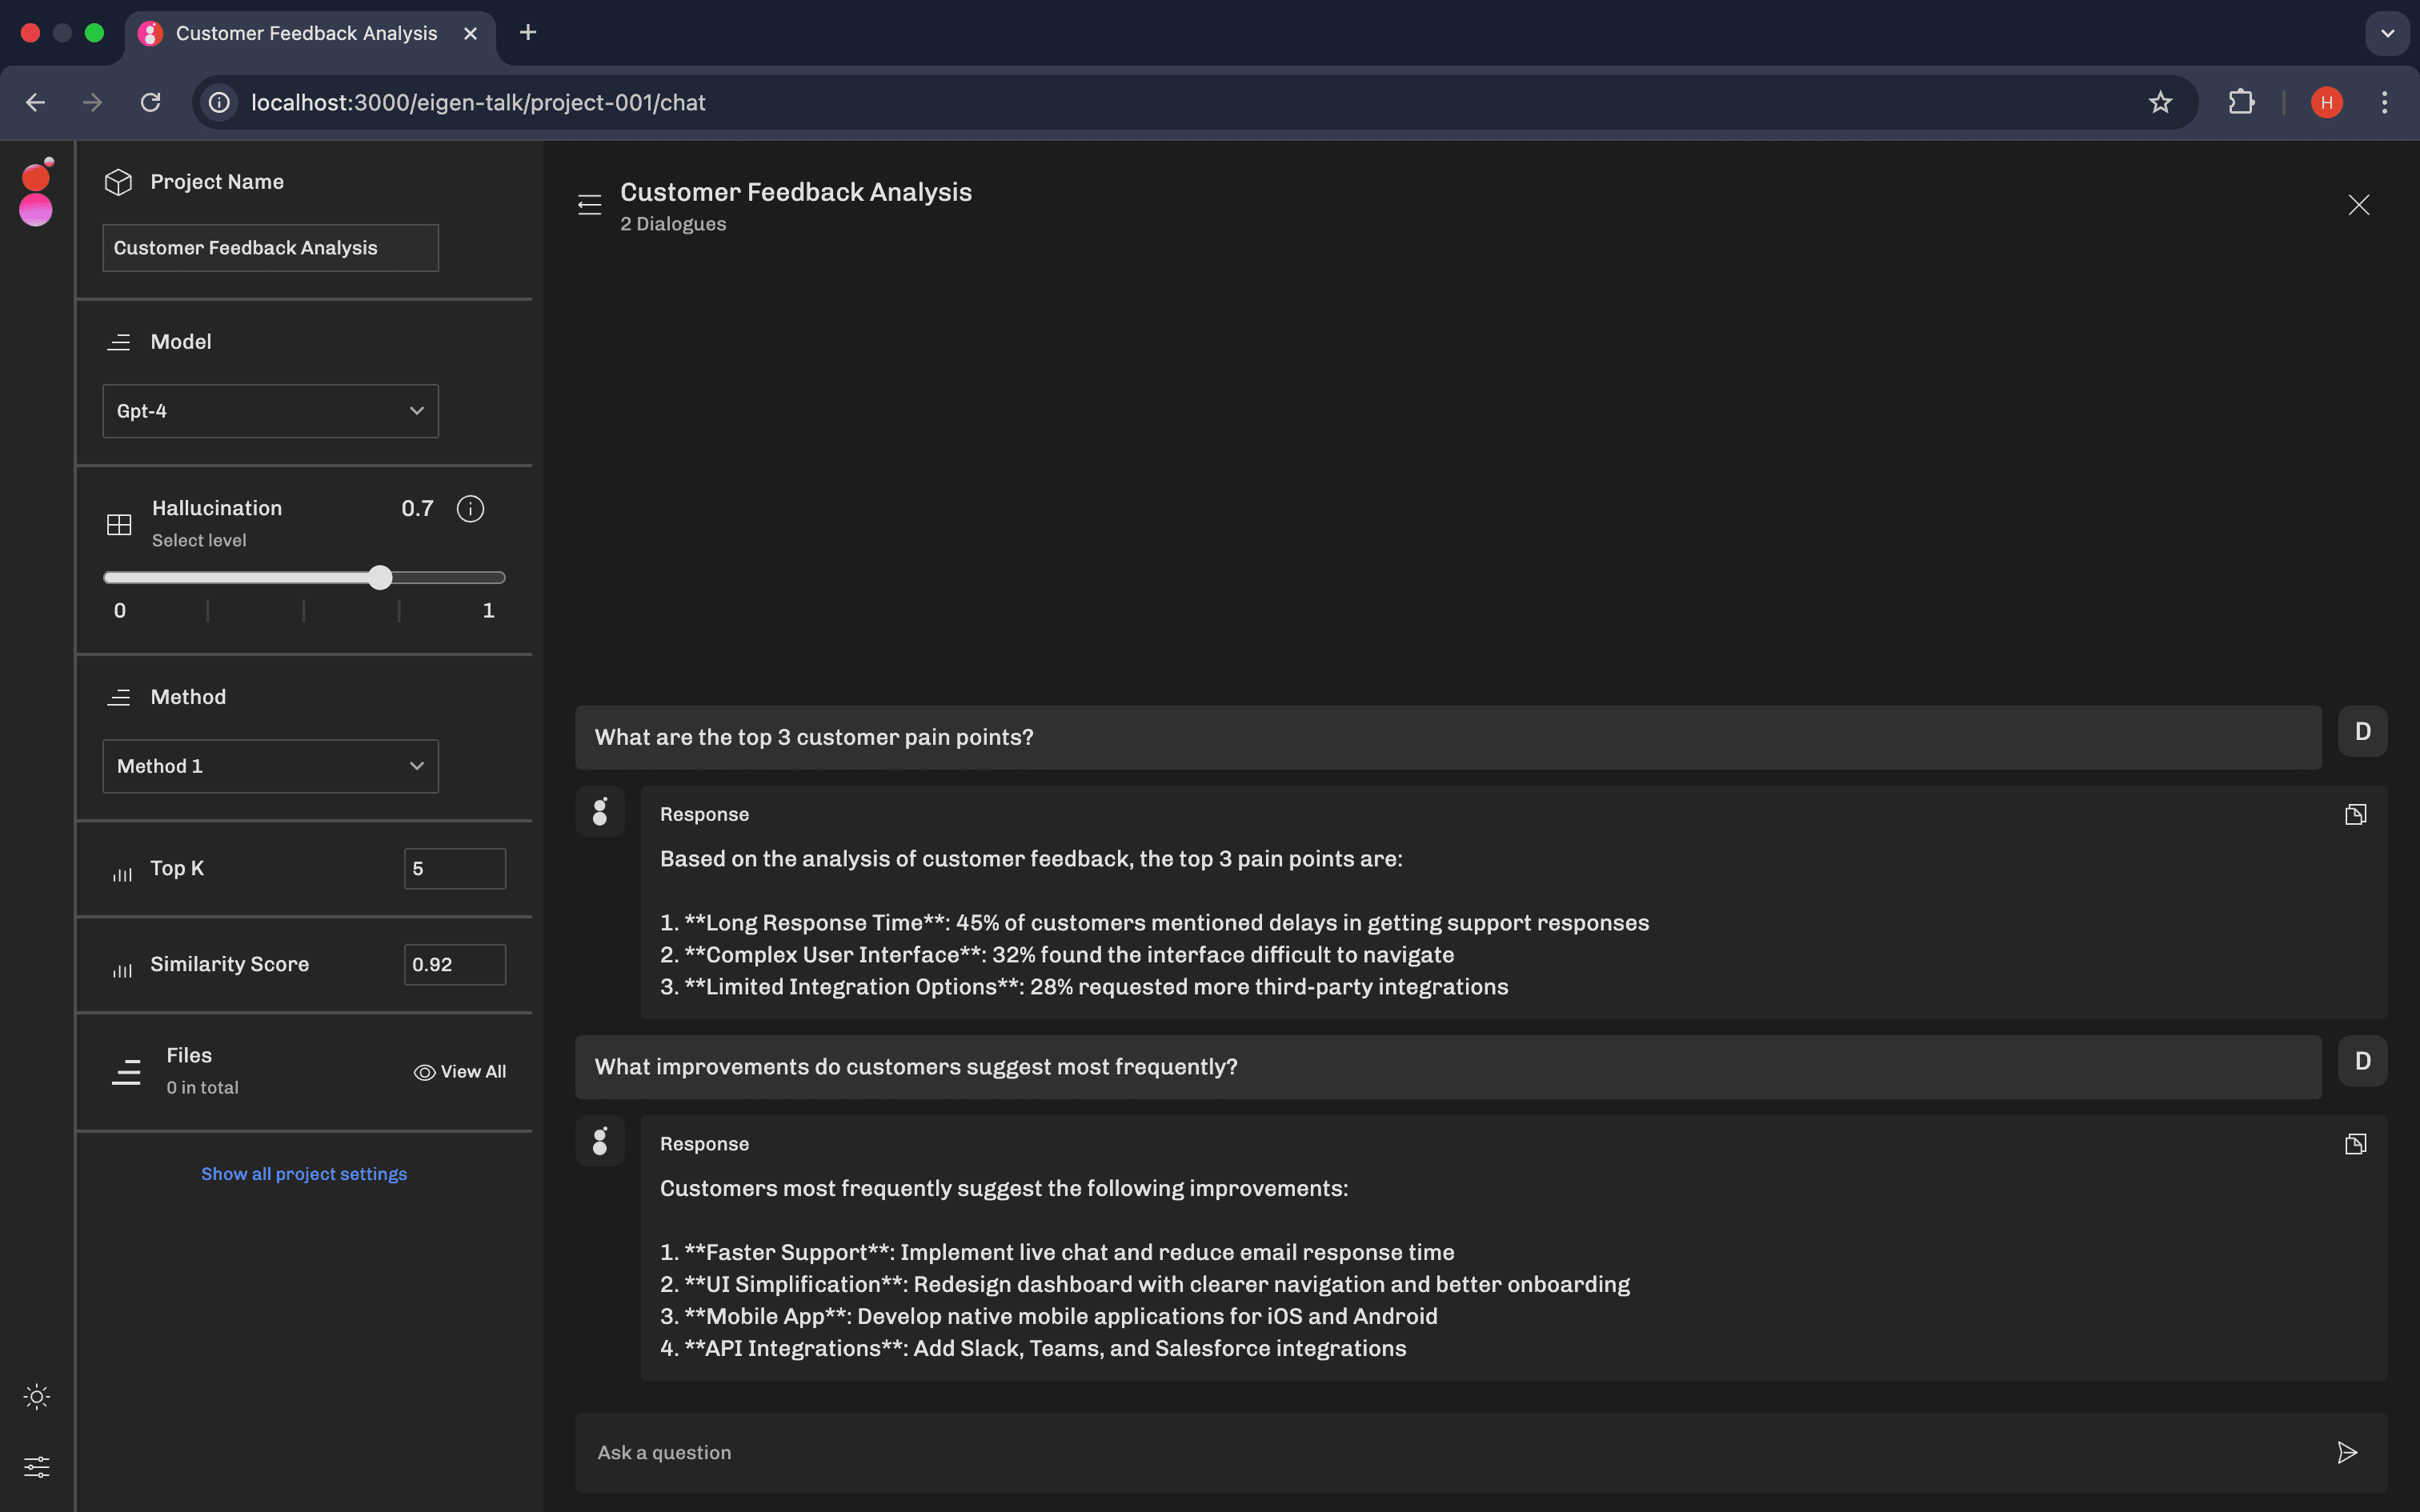Click the '0 in total' files count
This screenshot has width=2420, height=1512.
203,1088
